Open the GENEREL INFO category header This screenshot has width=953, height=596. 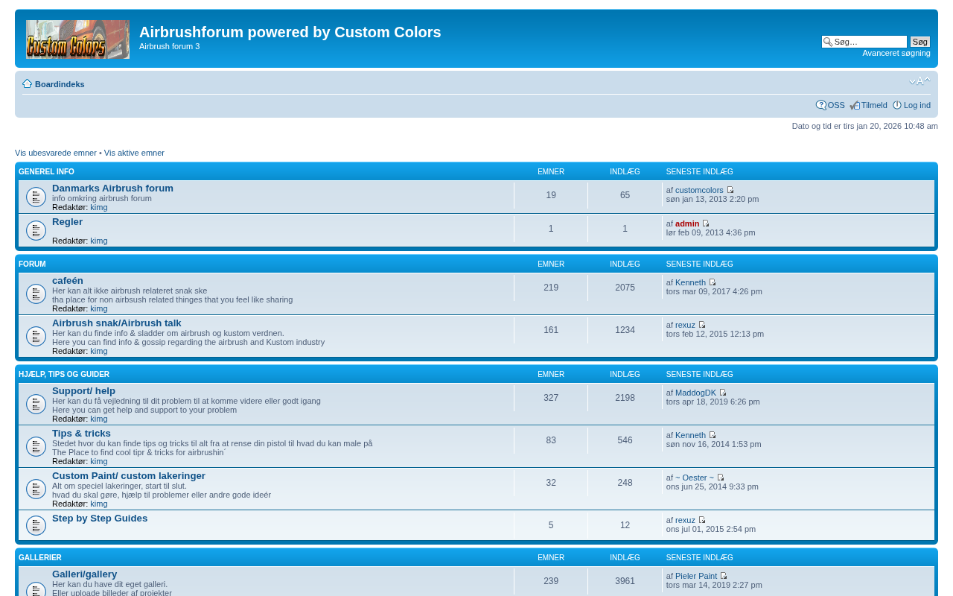click(46, 172)
